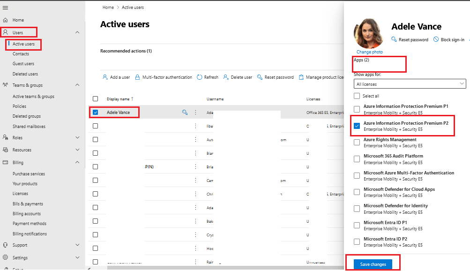Uncheck the Adele Vance row checkbox
Viewport: 470px width, 271px height.
pyautogui.click(x=95, y=113)
